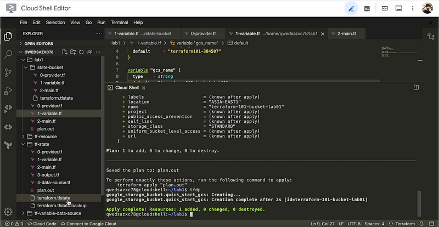Click the LF line ending indicator
Image resolution: width=439 pixels, height=227 pixels.
[341, 224]
